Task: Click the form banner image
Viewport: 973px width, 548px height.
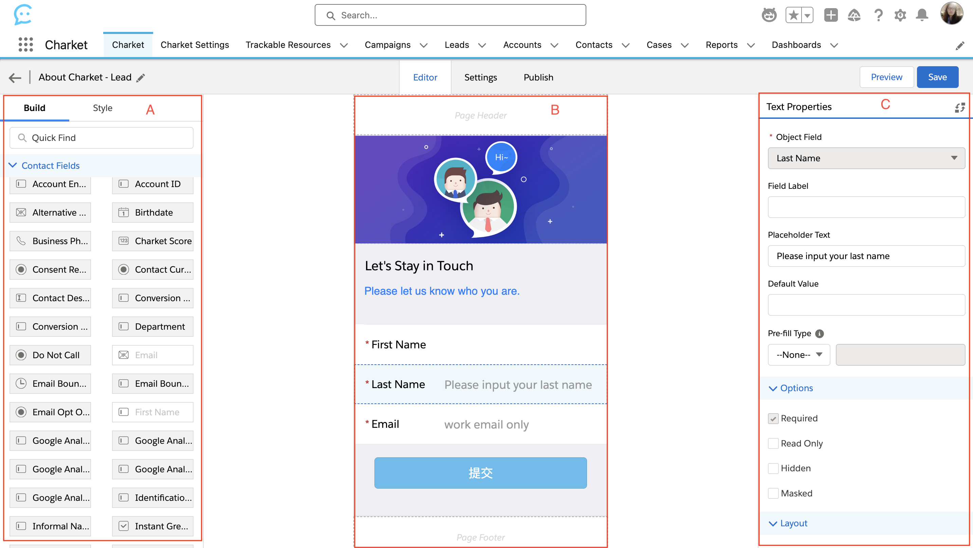Action: 480,189
